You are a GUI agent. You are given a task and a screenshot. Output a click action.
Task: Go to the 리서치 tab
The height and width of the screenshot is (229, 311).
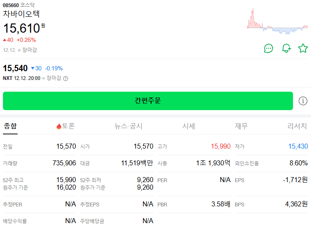point(297,126)
